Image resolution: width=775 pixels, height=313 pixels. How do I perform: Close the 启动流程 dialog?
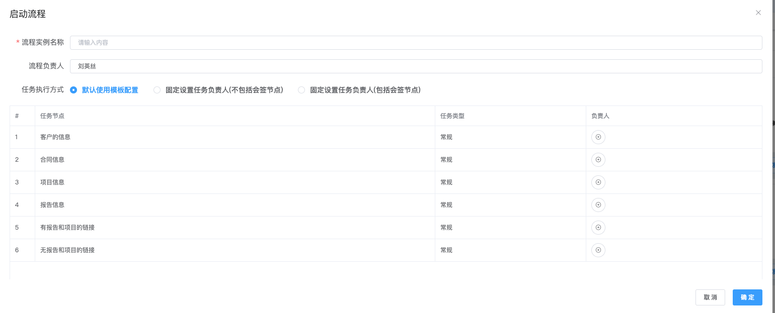click(758, 13)
